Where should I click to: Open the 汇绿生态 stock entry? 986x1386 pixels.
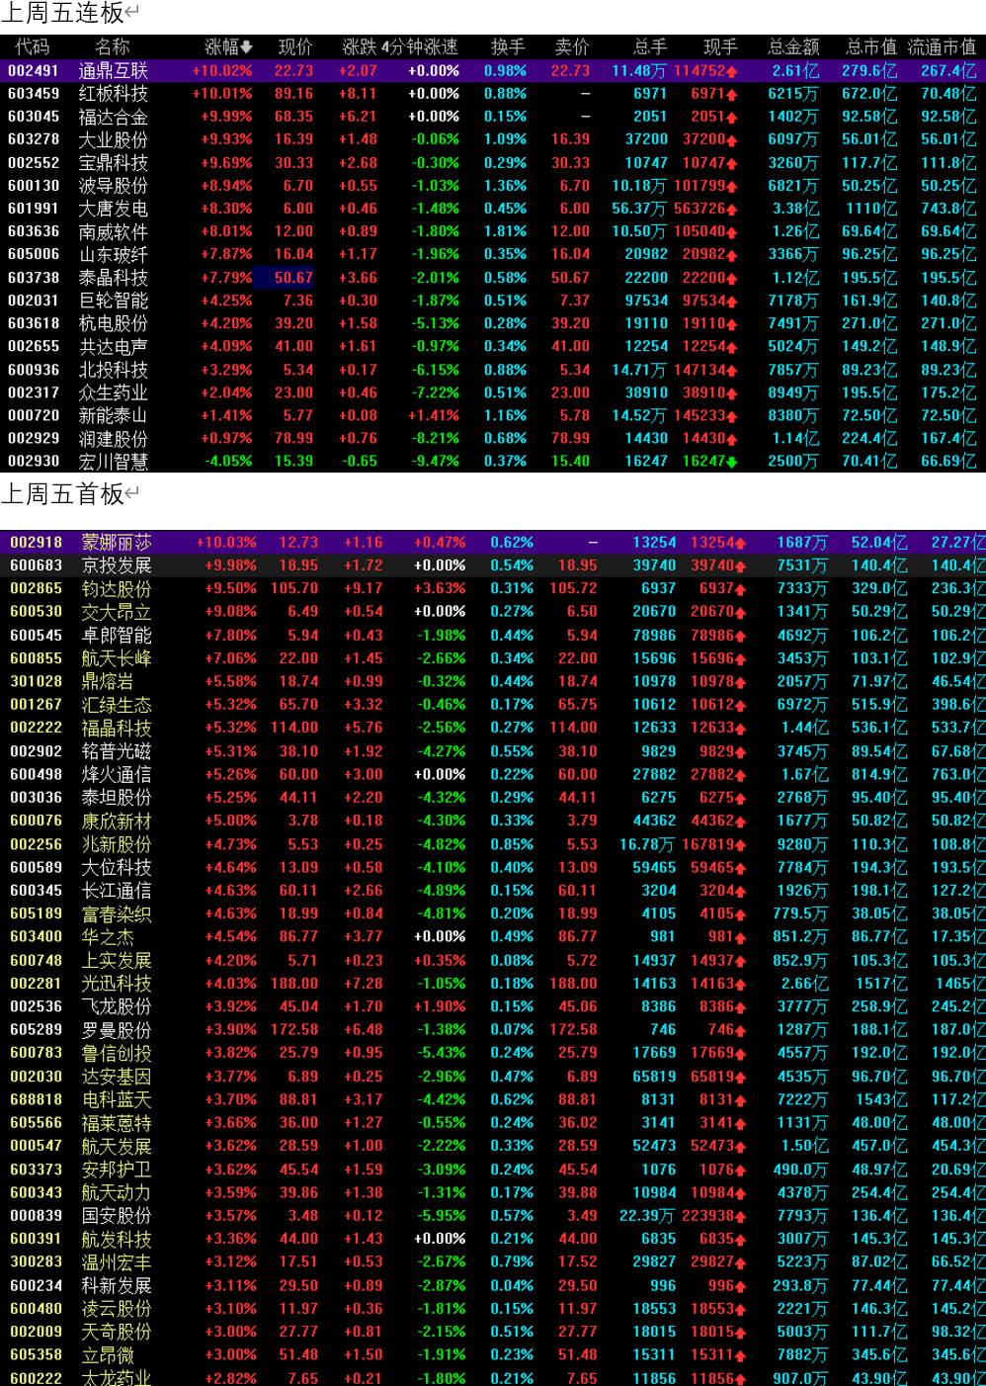(x=117, y=705)
